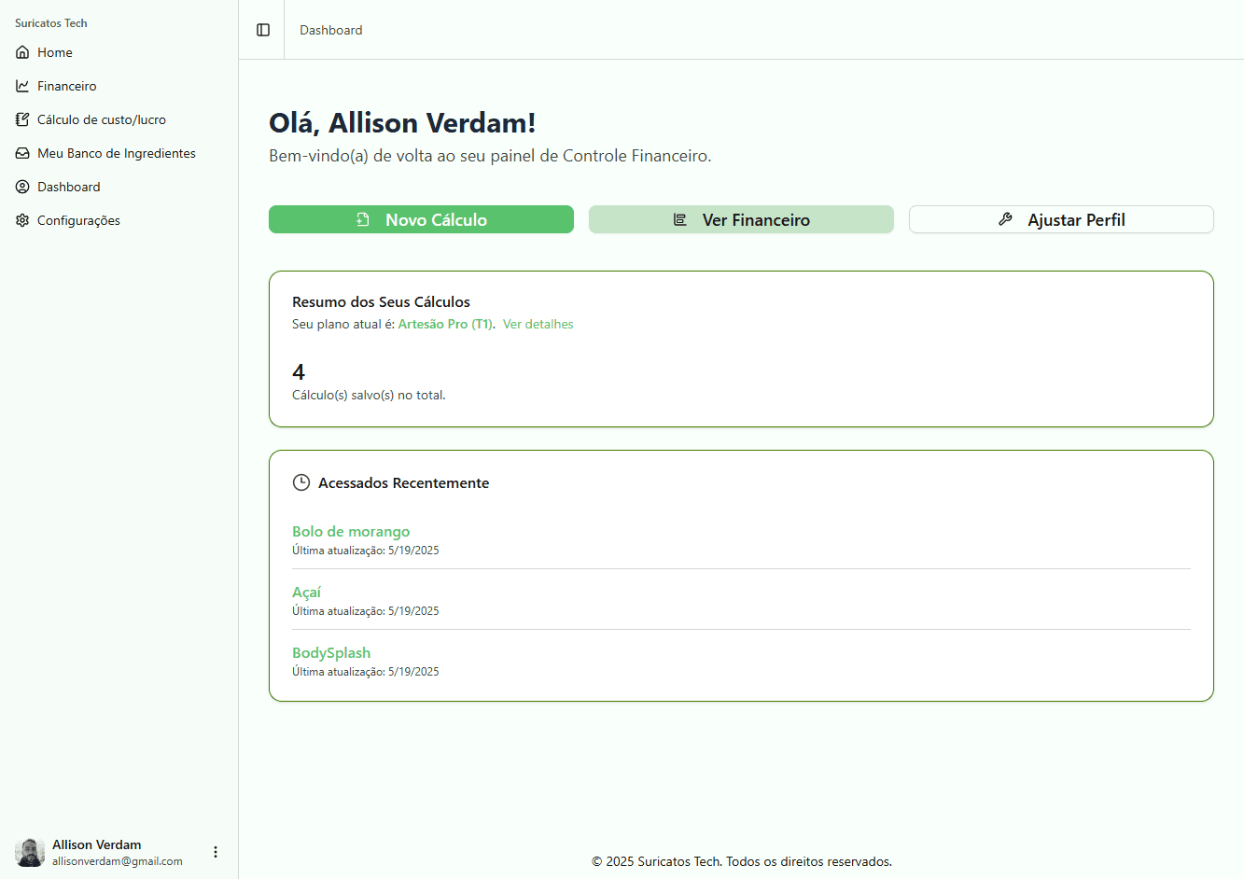Open the Bolo de morango calculation
1244x879 pixels.
(351, 531)
